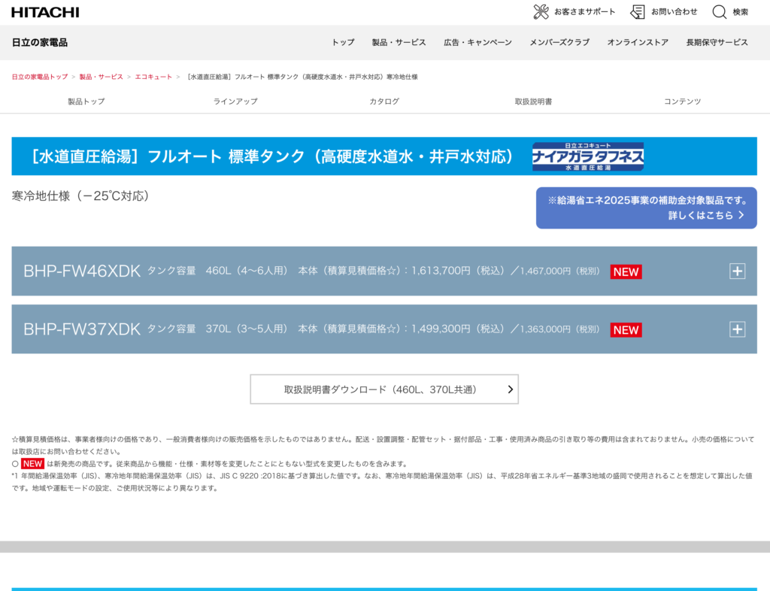This screenshot has width=770, height=591.
Task: Click the Niagara Toughness brand logo
Action: pos(587,156)
